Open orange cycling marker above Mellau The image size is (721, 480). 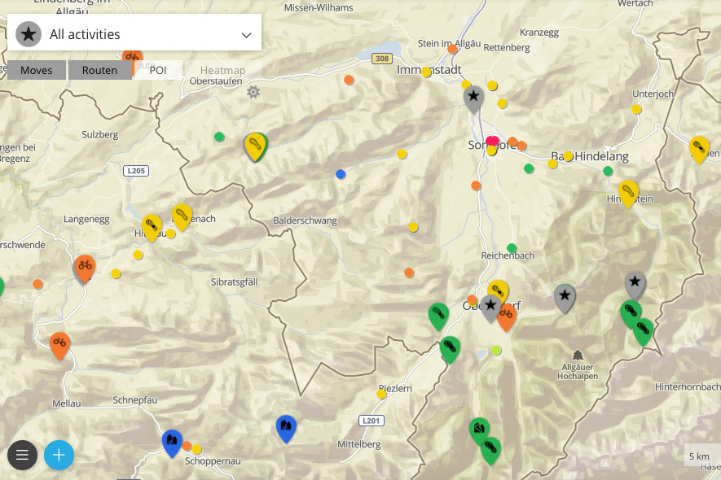click(59, 344)
